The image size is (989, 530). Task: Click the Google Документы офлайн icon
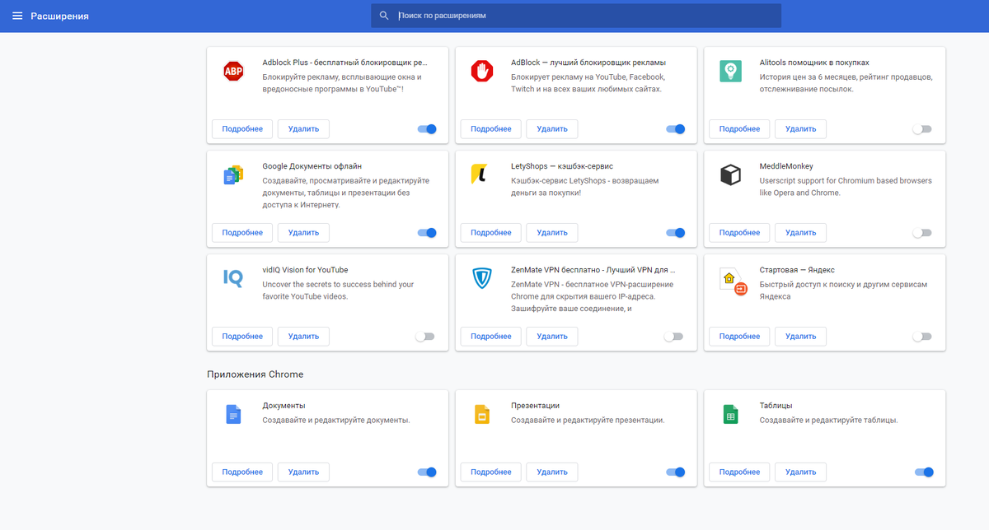232,174
